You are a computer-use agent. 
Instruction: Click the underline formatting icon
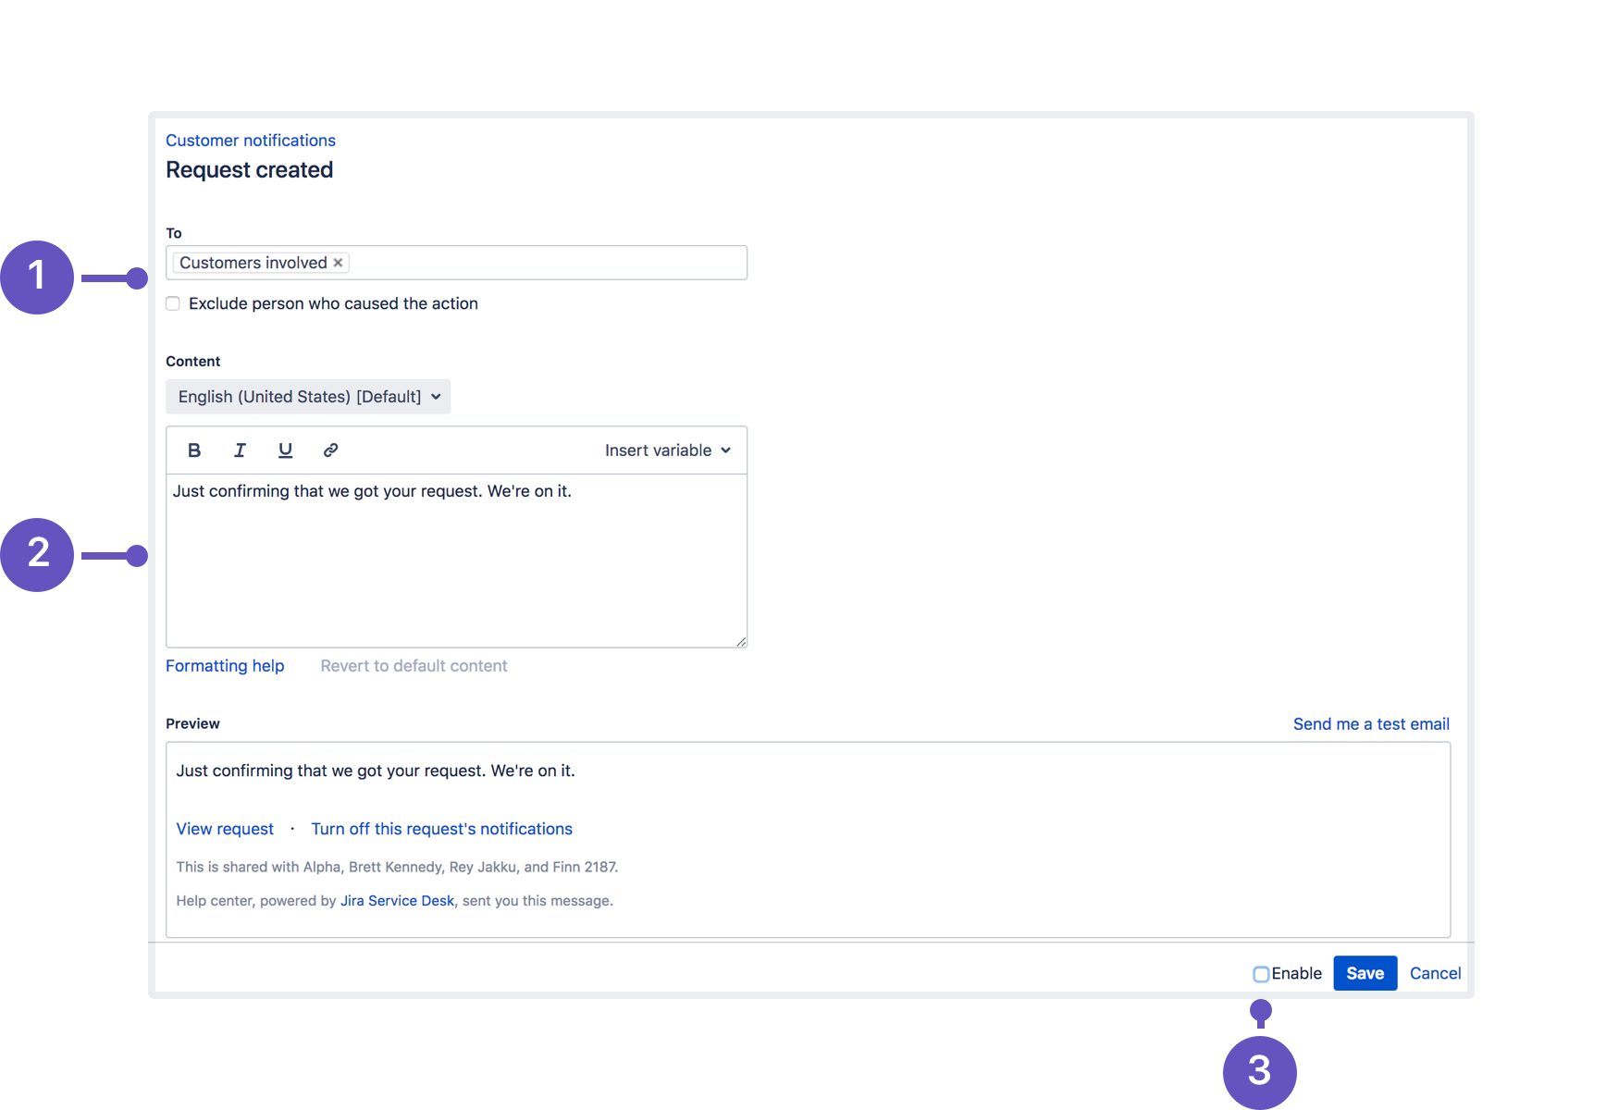(x=285, y=450)
